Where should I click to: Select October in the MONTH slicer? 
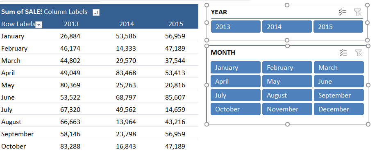pyautogui.click(x=235, y=109)
